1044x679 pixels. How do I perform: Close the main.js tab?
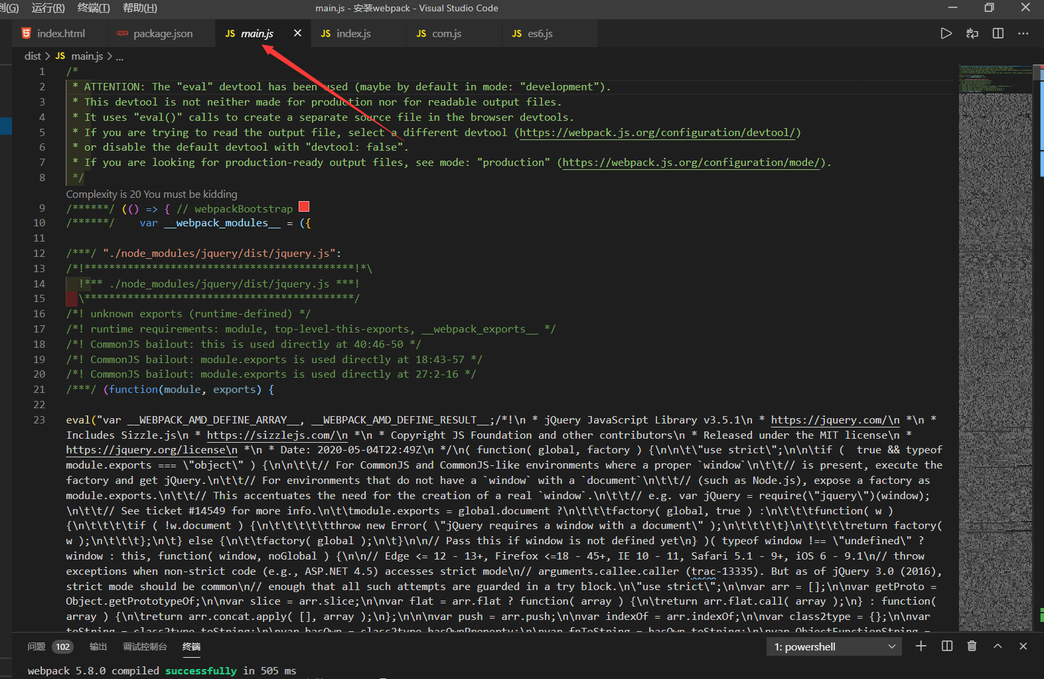[297, 33]
